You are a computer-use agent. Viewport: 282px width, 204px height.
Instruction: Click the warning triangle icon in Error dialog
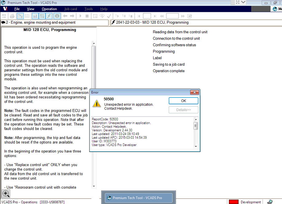coord(97,103)
